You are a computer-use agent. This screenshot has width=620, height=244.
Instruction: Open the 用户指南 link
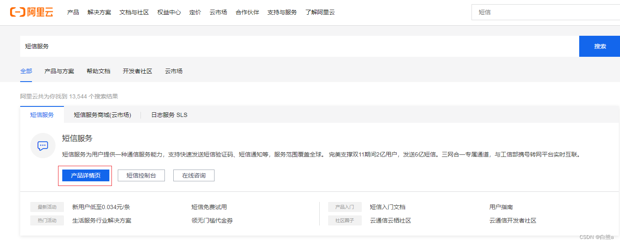click(501, 207)
